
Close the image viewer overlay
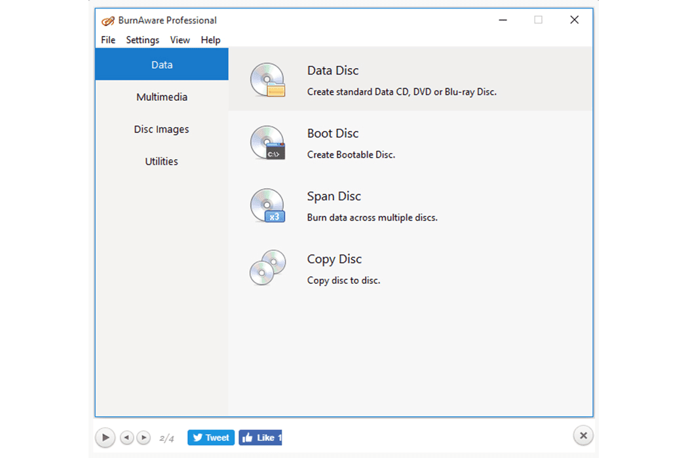583,436
